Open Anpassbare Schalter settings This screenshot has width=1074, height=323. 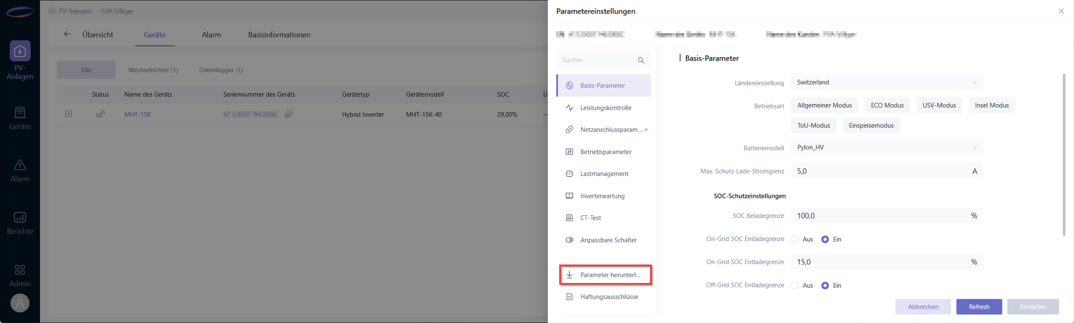[604, 240]
